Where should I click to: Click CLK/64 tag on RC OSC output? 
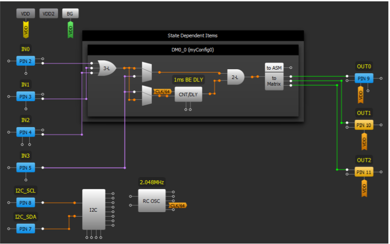[x=178, y=205]
